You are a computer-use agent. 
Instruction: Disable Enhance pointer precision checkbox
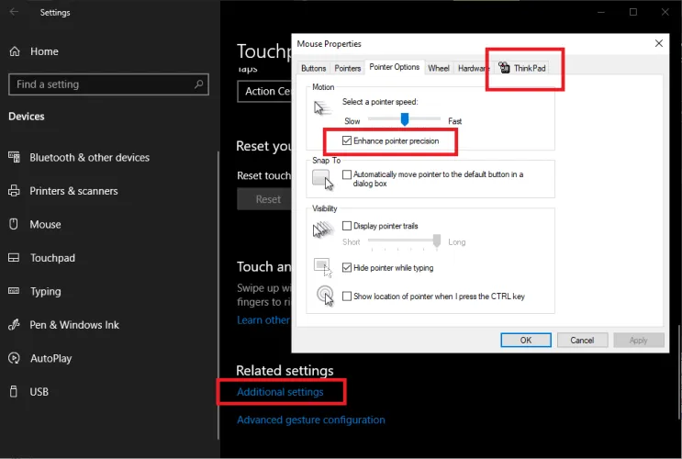pos(346,141)
